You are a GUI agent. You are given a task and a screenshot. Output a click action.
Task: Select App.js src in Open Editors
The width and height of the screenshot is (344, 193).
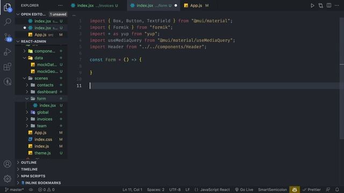click(x=41, y=34)
